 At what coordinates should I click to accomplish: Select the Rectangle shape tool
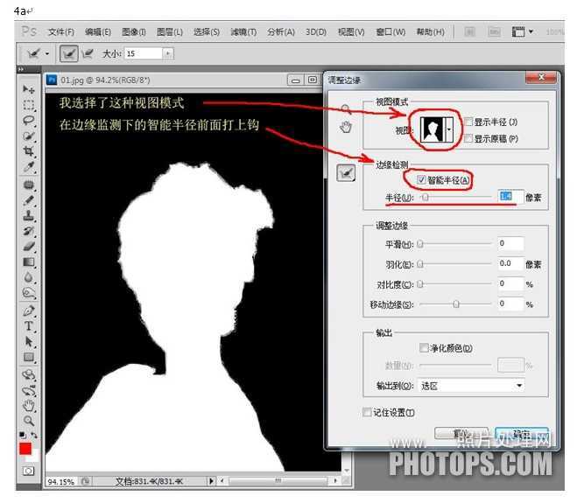pos(29,357)
